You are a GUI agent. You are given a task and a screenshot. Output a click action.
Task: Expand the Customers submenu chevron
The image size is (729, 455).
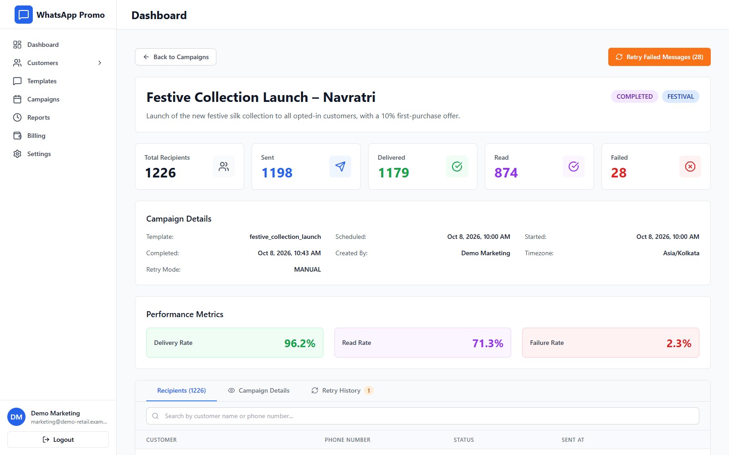tap(100, 63)
